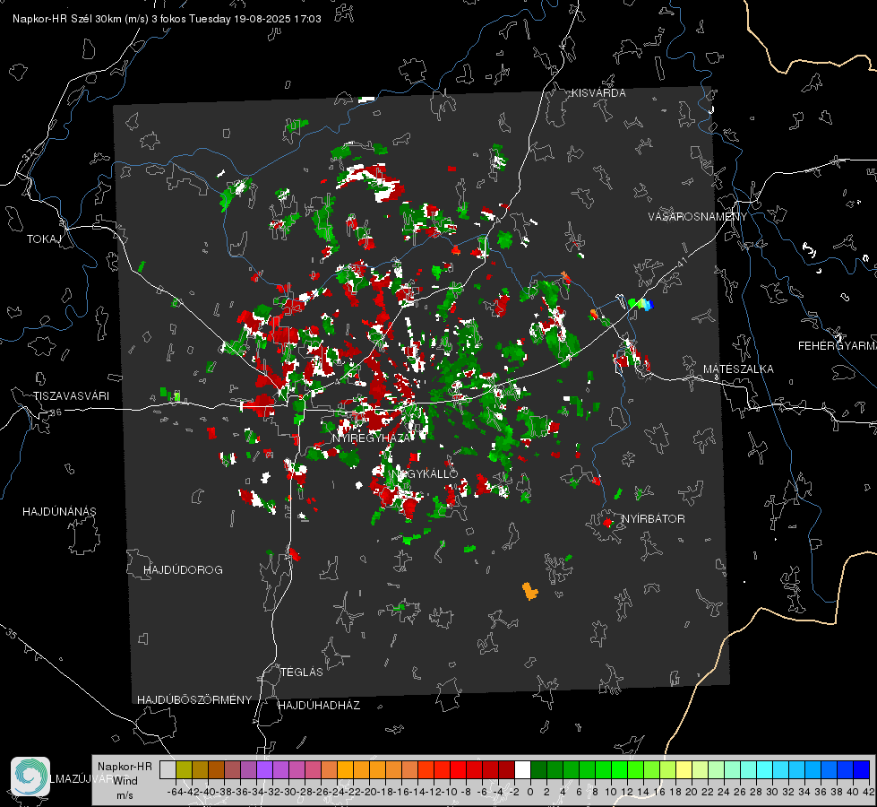Select the TÉGLÁS label

[302, 672]
